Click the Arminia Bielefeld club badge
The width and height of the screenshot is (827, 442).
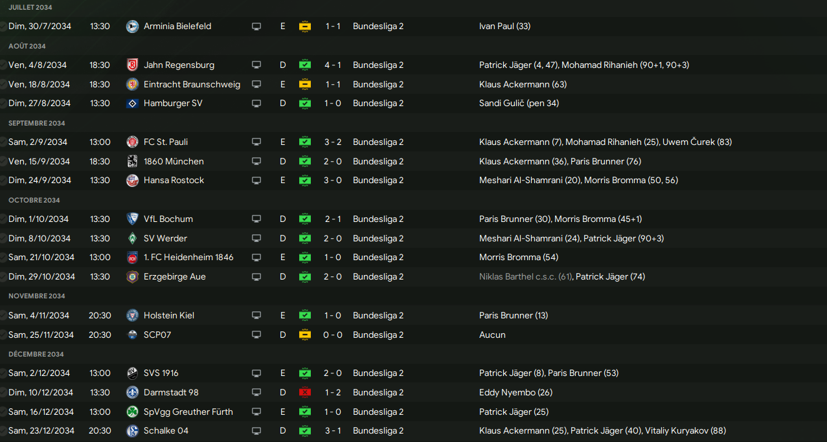[132, 27]
